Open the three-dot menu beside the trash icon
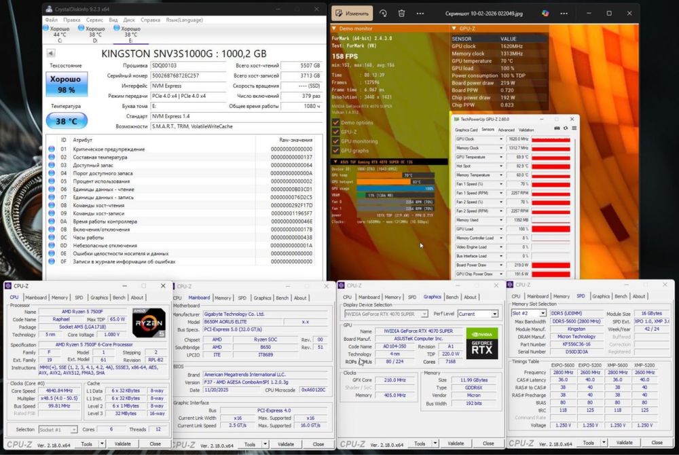Viewport: 679px width, 455px height. pos(420,14)
